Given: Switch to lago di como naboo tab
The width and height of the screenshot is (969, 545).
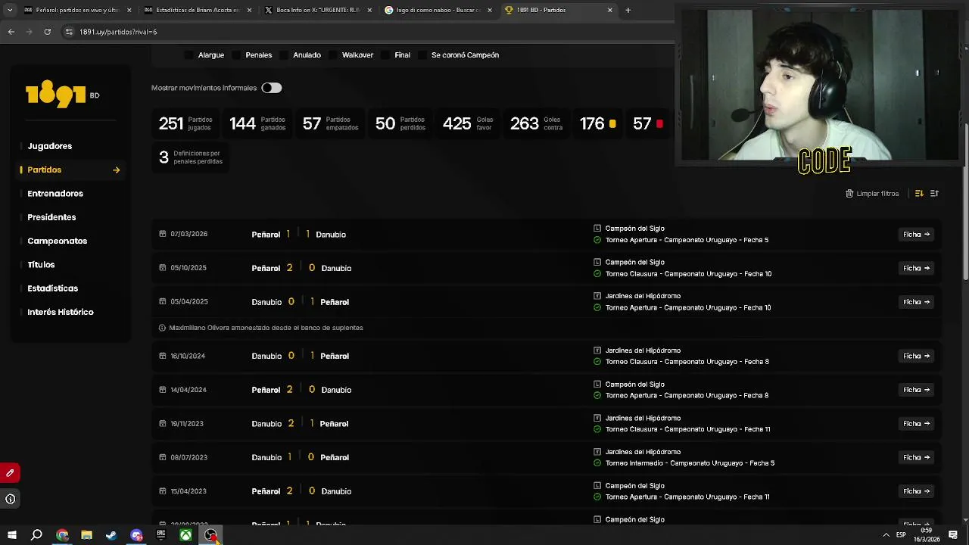Looking at the screenshot, I should (x=438, y=10).
